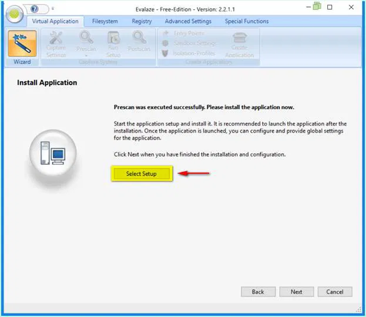Open the Special Functions tab
366x317 pixels.
point(247,21)
